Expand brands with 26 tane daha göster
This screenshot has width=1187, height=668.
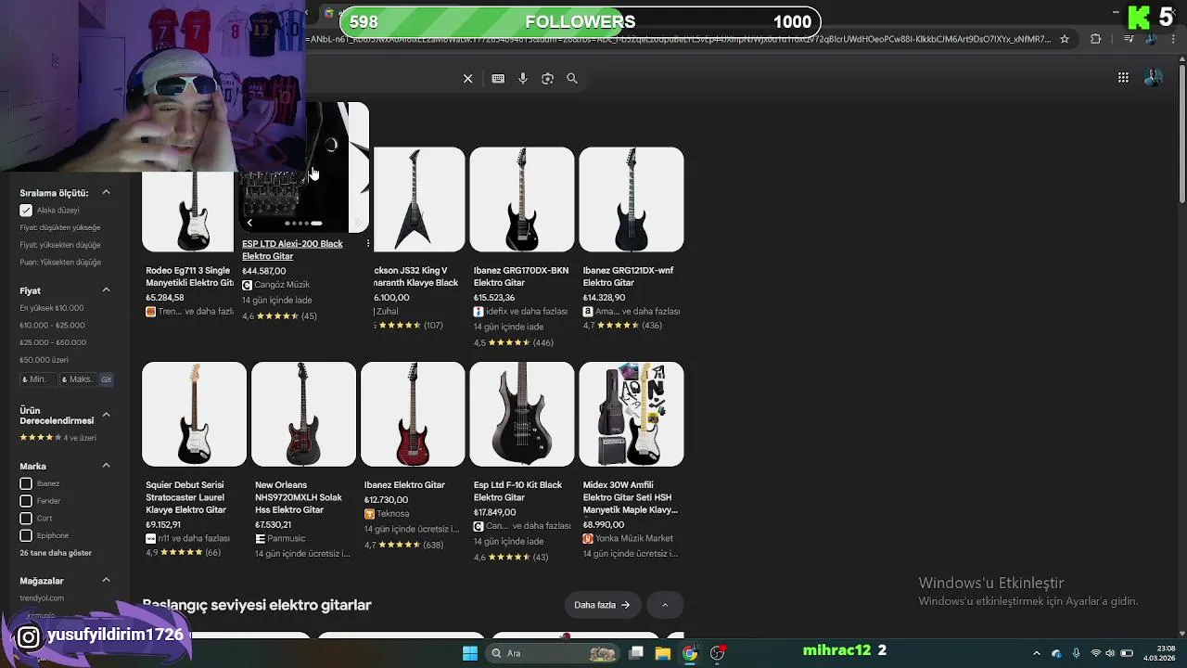(56, 553)
